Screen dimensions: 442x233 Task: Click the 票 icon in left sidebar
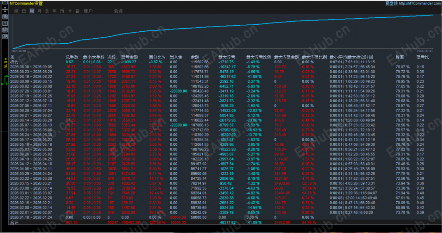(x=5, y=30)
